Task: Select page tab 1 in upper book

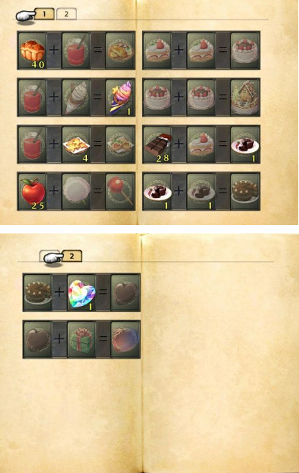Action: click(44, 14)
